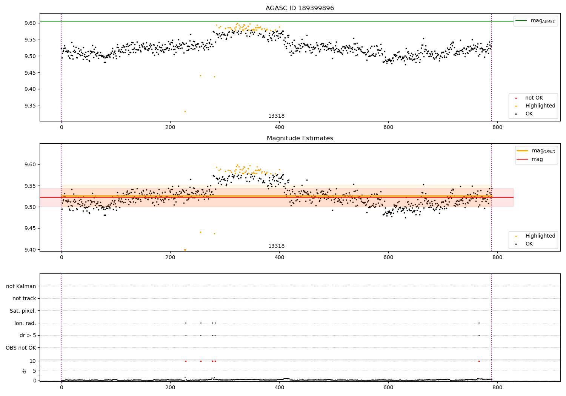This screenshot has width=566, height=396.
Task: Click the 'not Kalman' axis label
Action: click(x=21, y=286)
